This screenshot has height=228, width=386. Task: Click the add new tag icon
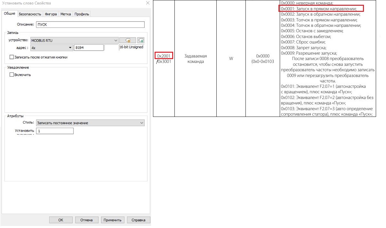[141, 41]
